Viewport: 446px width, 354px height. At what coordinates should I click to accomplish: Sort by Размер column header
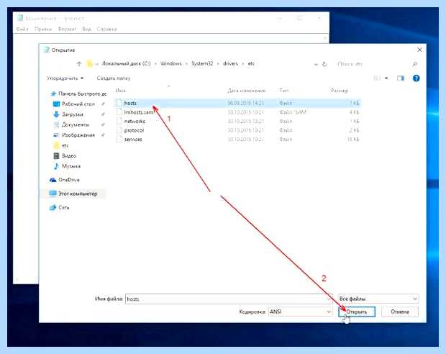click(340, 91)
